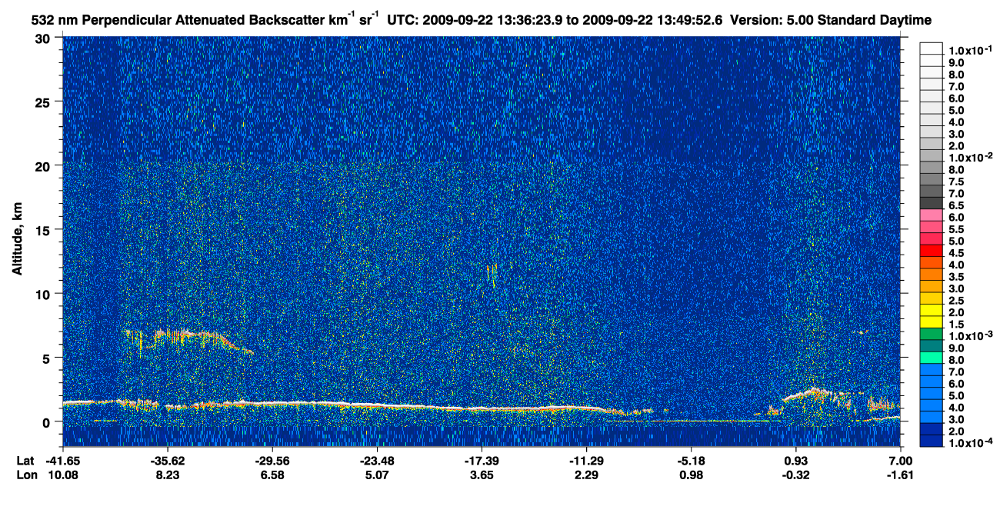The width and height of the screenshot is (1000, 513).
Task: Click latitude value -17.39
Action: point(482,461)
